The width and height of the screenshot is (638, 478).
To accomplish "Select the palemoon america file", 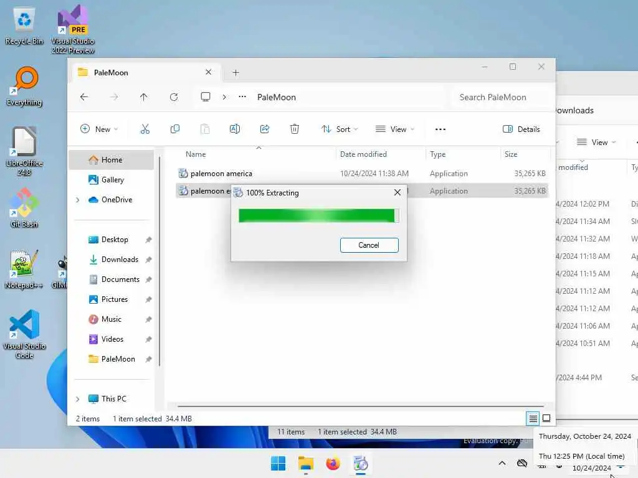I will (x=362, y=174).
